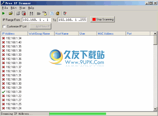Click the IP Range From address field
This screenshot has height=116, width=158.
[37, 20]
